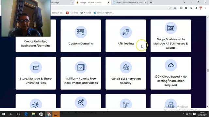The width and height of the screenshot is (209, 117).
Task: Open the Extensions puzzle icon
Action: tap(186, 8)
